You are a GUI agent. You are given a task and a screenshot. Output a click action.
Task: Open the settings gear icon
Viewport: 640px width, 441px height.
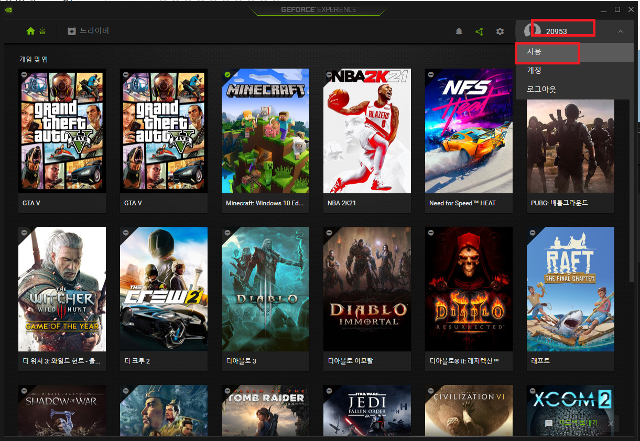coord(500,31)
